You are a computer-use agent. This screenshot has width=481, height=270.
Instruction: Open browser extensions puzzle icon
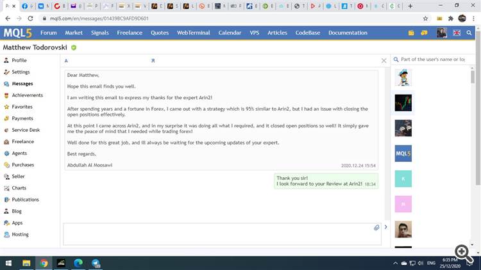451,19
